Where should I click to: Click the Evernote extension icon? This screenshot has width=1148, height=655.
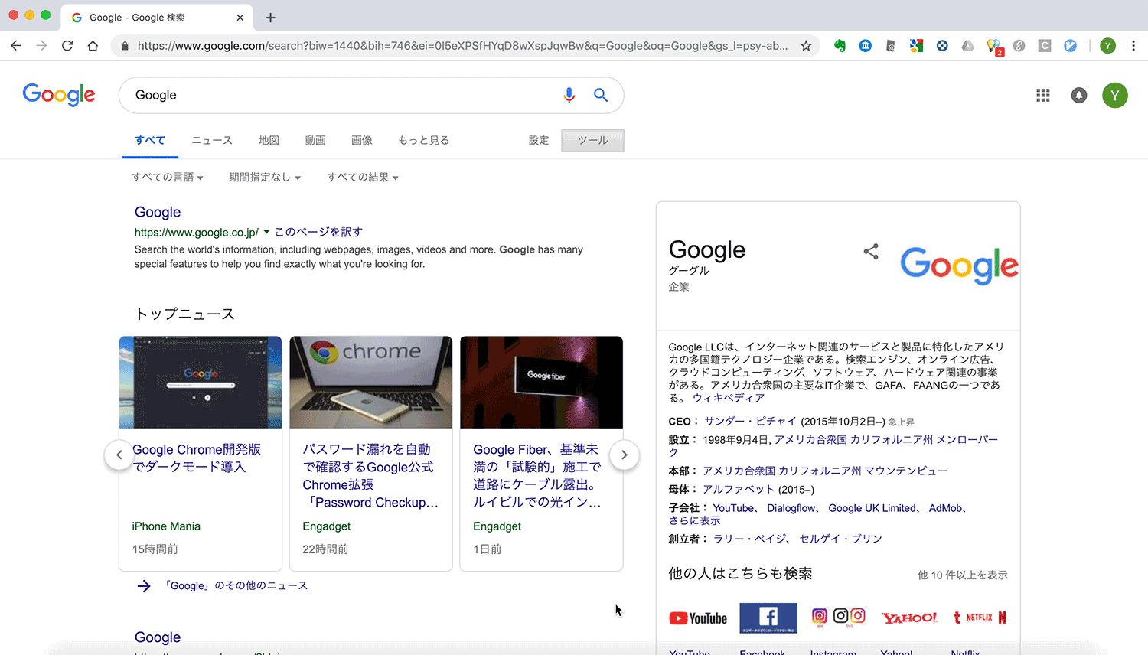(840, 46)
